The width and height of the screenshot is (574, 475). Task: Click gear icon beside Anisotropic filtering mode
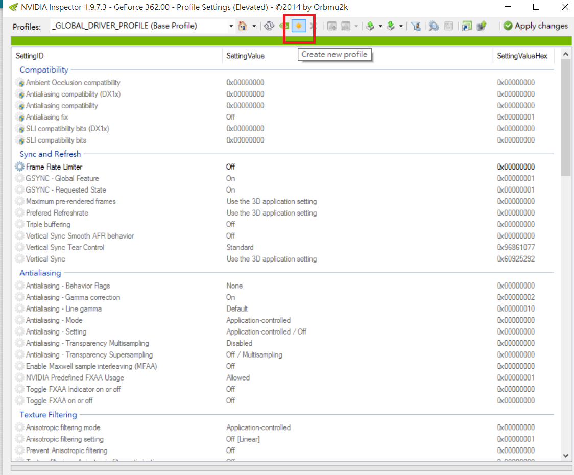(x=20, y=427)
